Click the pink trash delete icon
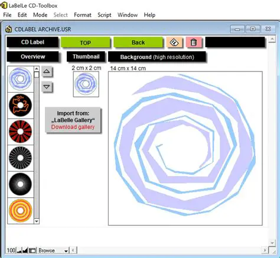The width and height of the screenshot is (280, 258). point(194,42)
